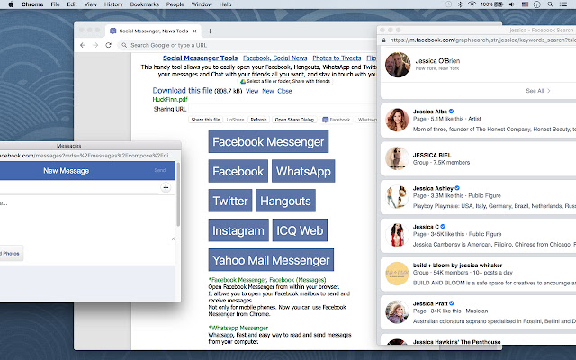
Task: Reload the Chrome page
Action: tap(108, 45)
